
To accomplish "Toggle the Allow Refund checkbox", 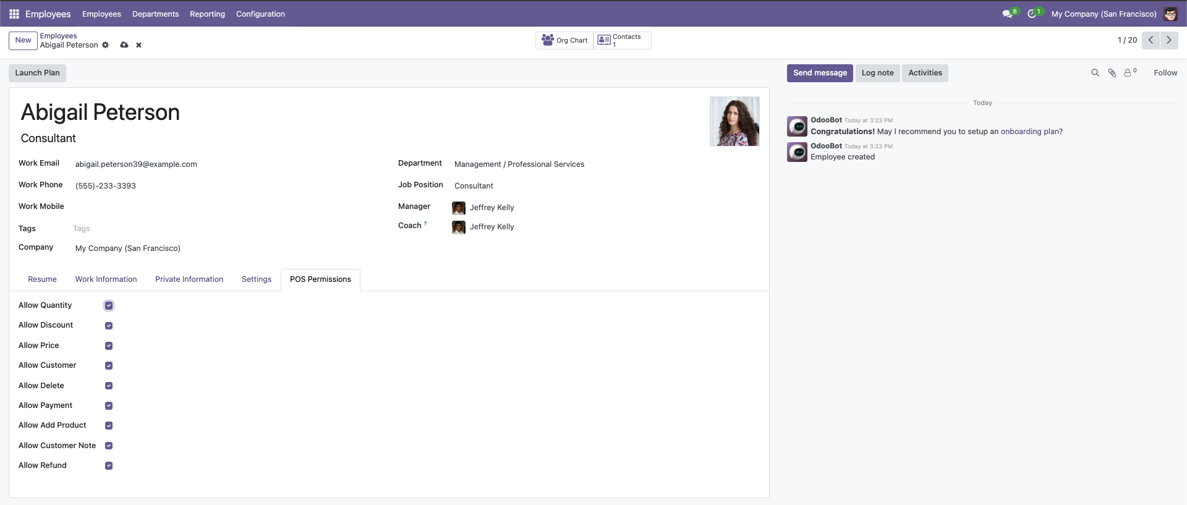I will [109, 465].
